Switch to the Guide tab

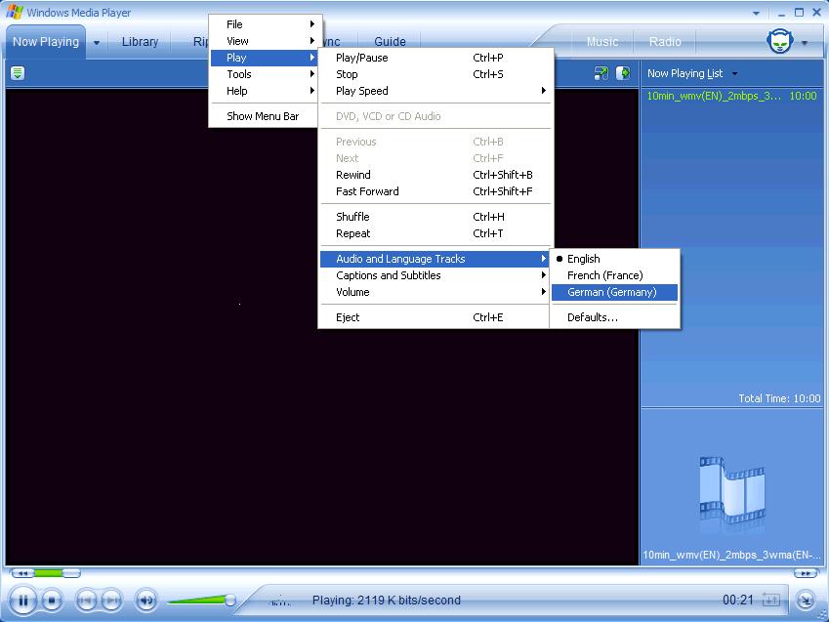390,42
